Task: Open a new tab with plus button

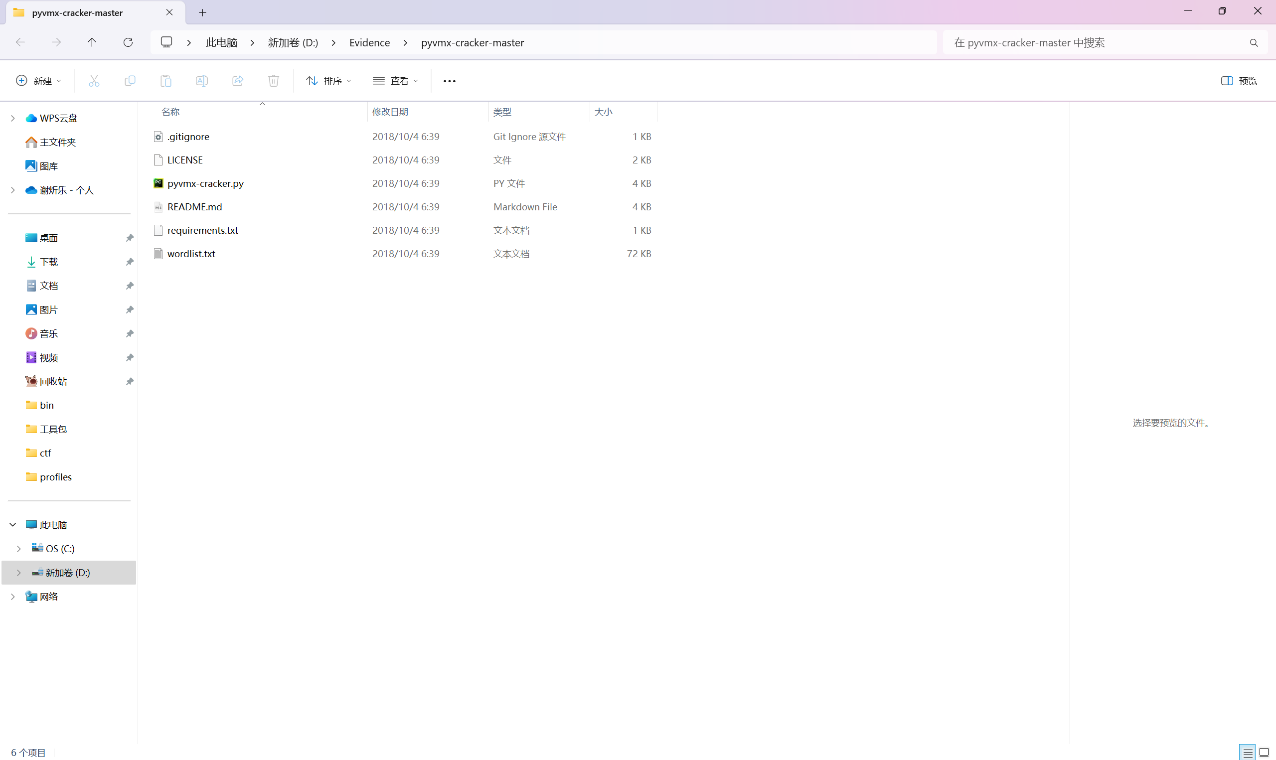Action: [x=203, y=13]
